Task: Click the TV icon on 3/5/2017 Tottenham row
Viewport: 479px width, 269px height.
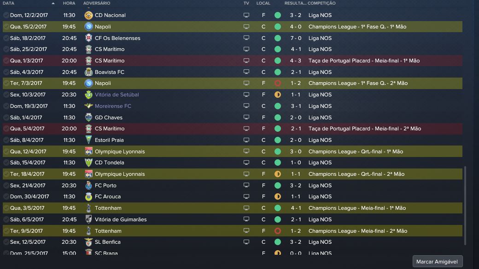Action: tap(246, 208)
